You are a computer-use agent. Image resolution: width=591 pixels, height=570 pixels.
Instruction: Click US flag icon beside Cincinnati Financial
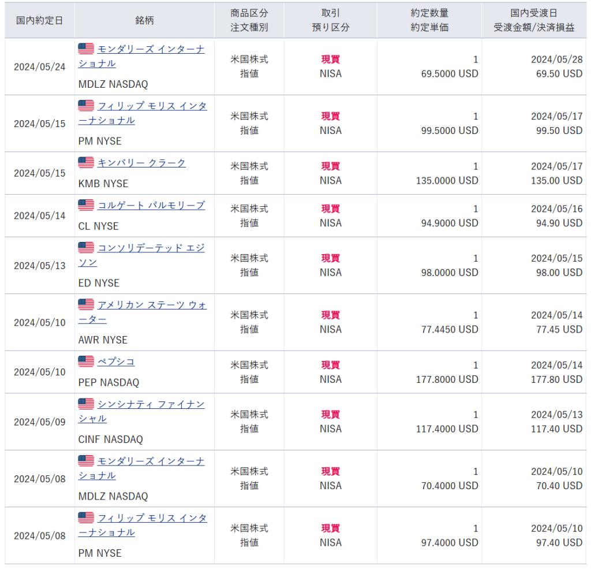pos(86,404)
